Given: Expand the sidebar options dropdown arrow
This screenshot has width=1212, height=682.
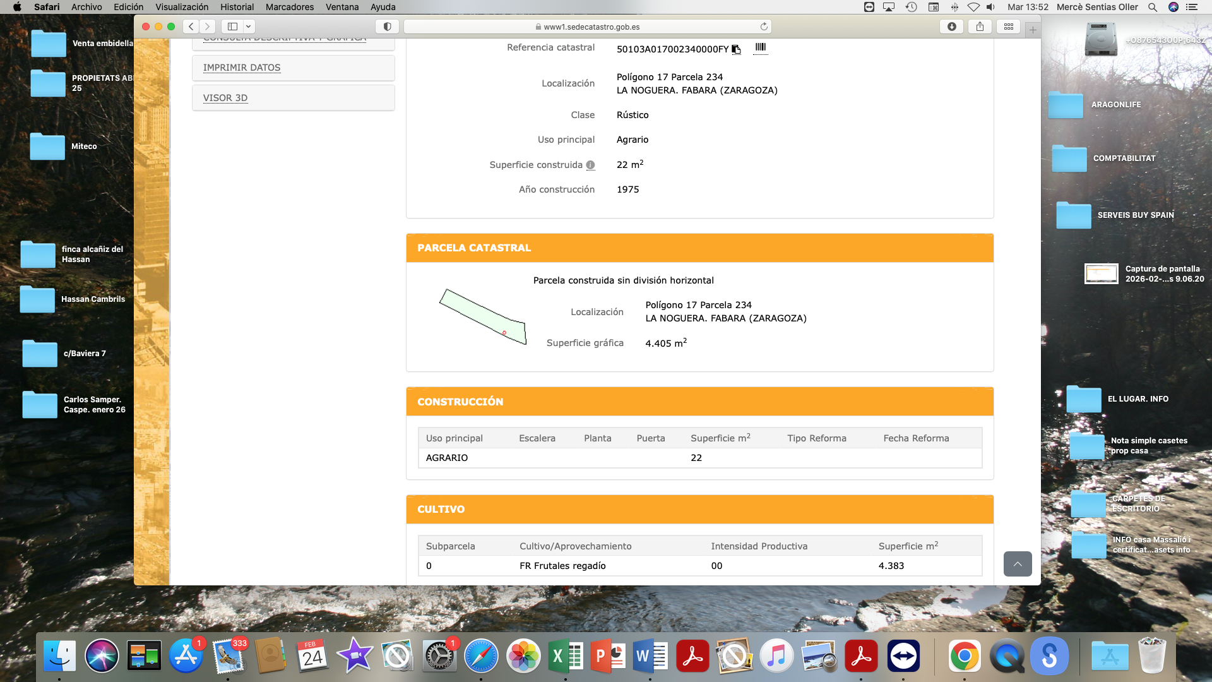Looking at the screenshot, I should tap(249, 27).
